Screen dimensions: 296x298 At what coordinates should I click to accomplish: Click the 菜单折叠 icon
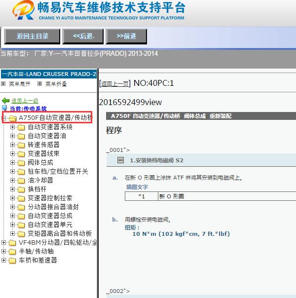[x=39, y=83]
